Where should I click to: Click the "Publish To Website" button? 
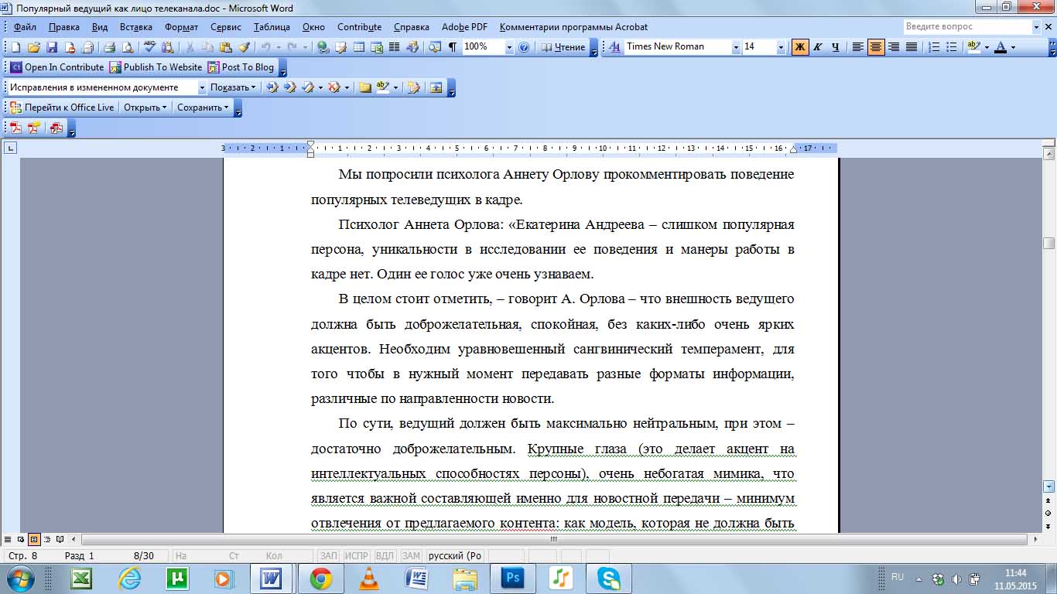[156, 67]
